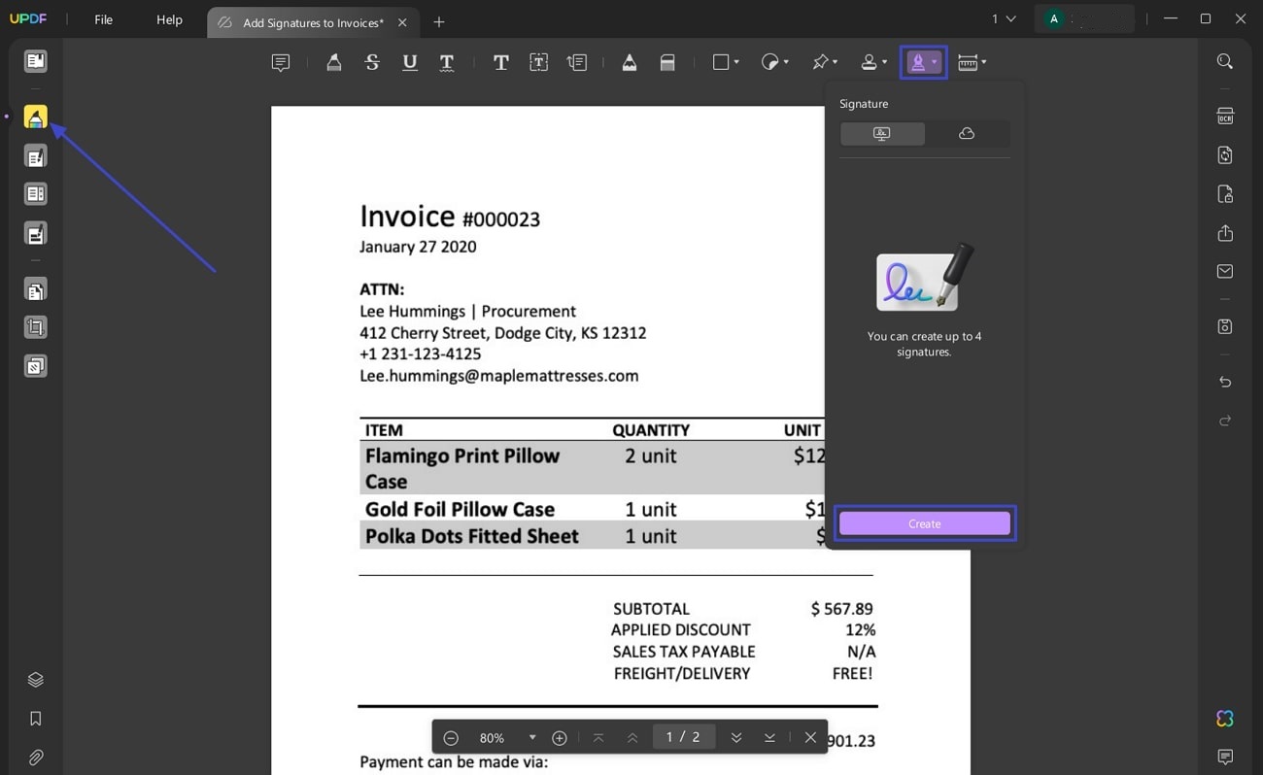Viewport: 1263px width, 775px height.
Task: Open the Bookmarks panel
Action: (35, 718)
